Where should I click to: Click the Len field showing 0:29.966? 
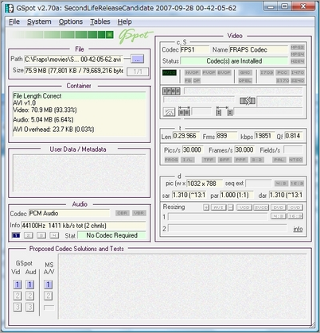(x=186, y=136)
